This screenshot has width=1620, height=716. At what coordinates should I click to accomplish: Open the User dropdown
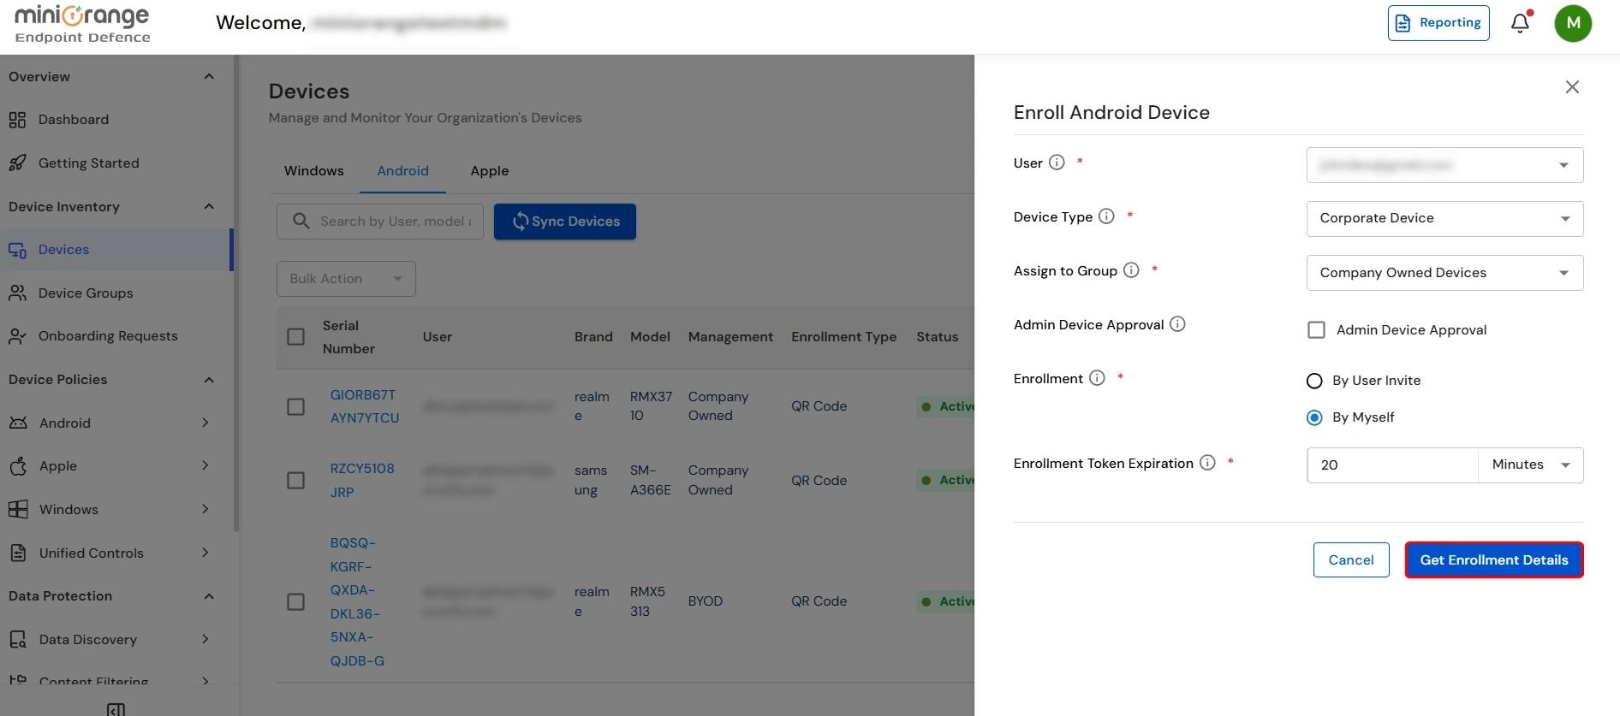1444,165
